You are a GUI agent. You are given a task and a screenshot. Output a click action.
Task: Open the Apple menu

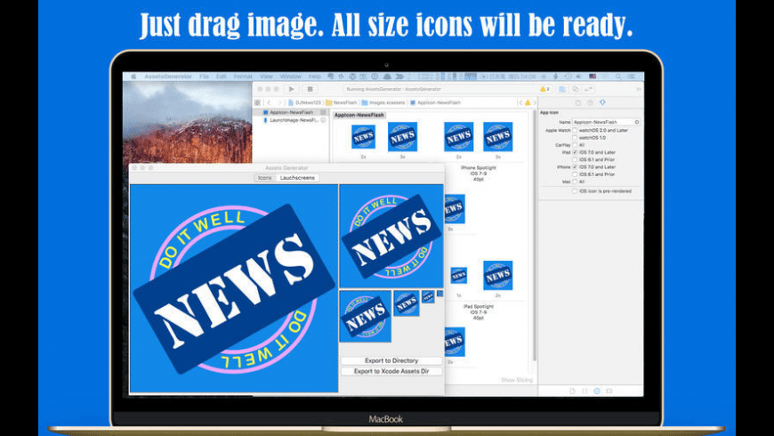click(133, 77)
